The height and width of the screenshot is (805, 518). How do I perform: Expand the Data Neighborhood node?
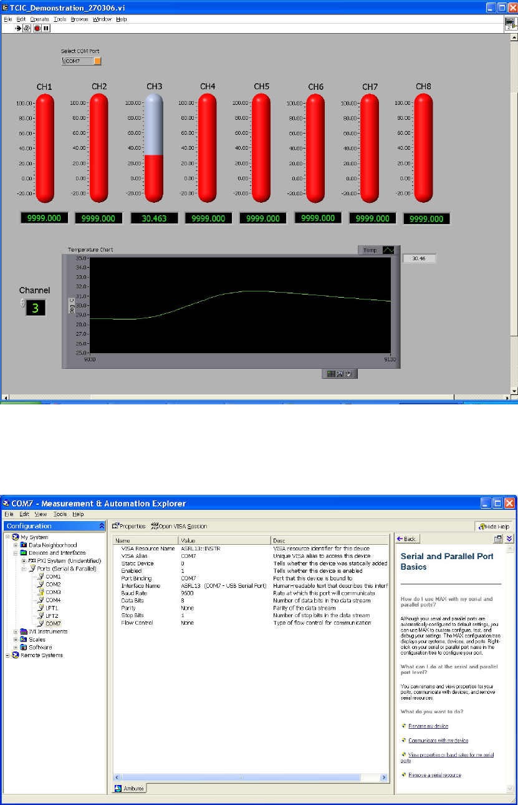coord(16,545)
